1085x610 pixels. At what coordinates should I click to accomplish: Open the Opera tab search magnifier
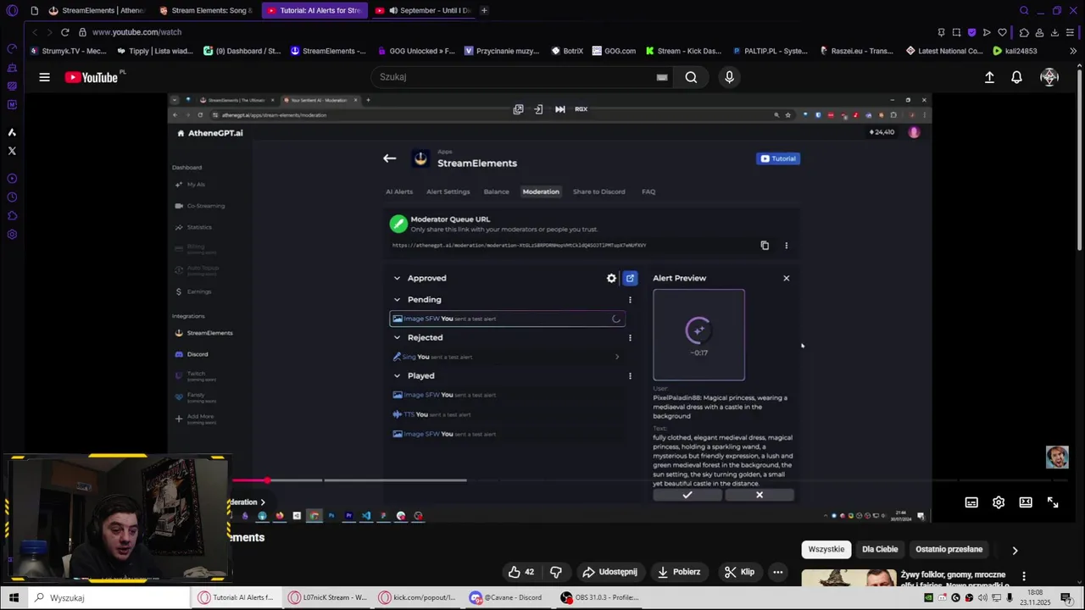pos(1024,11)
